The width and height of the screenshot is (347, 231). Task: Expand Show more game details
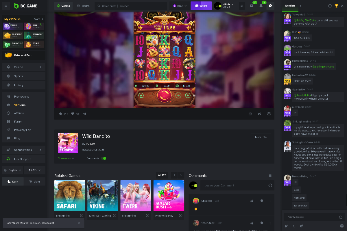coord(66,158)
